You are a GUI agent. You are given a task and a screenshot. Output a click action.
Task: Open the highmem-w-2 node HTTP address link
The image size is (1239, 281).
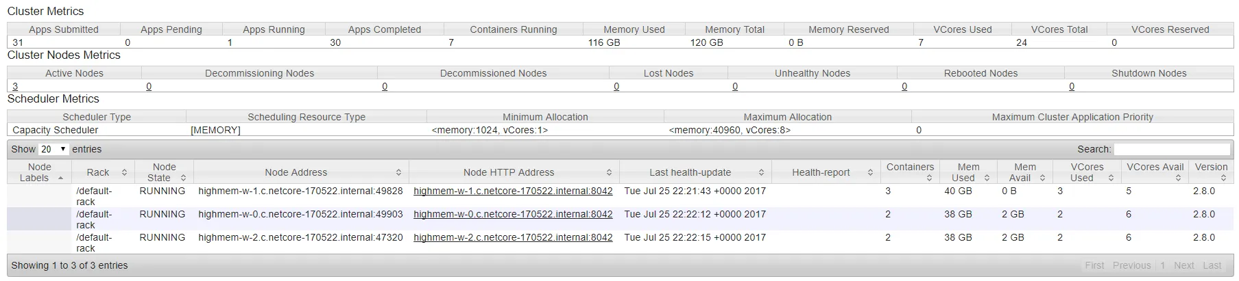click(x=513, y=238)
